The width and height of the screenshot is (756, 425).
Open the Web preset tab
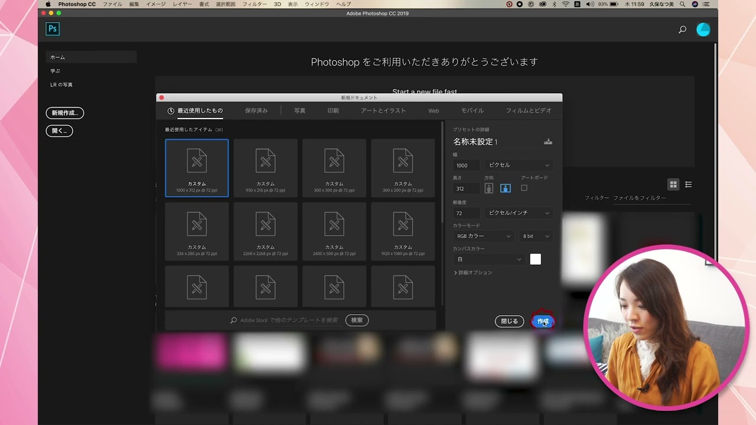[434, 111]
